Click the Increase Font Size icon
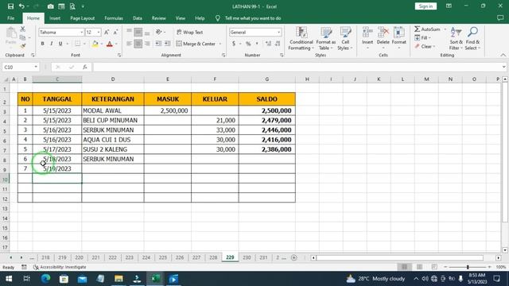Image resolution: width=509 pixels, height=286 pixels. (x=107, y=32)
